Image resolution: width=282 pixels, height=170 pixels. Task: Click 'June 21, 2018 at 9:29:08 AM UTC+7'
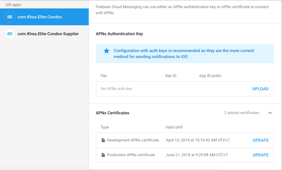(197, 155)
